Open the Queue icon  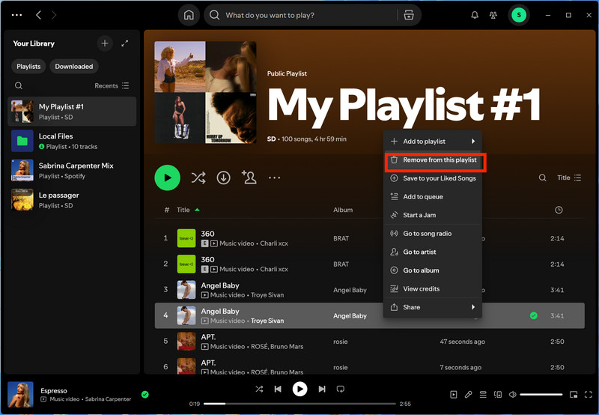483,394
